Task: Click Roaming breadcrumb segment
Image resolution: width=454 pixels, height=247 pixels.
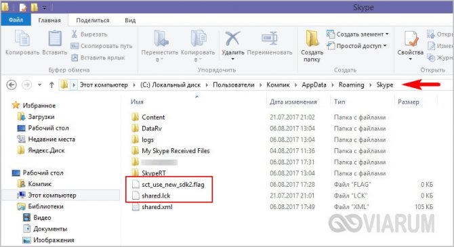Action: (x=351, y=85)
